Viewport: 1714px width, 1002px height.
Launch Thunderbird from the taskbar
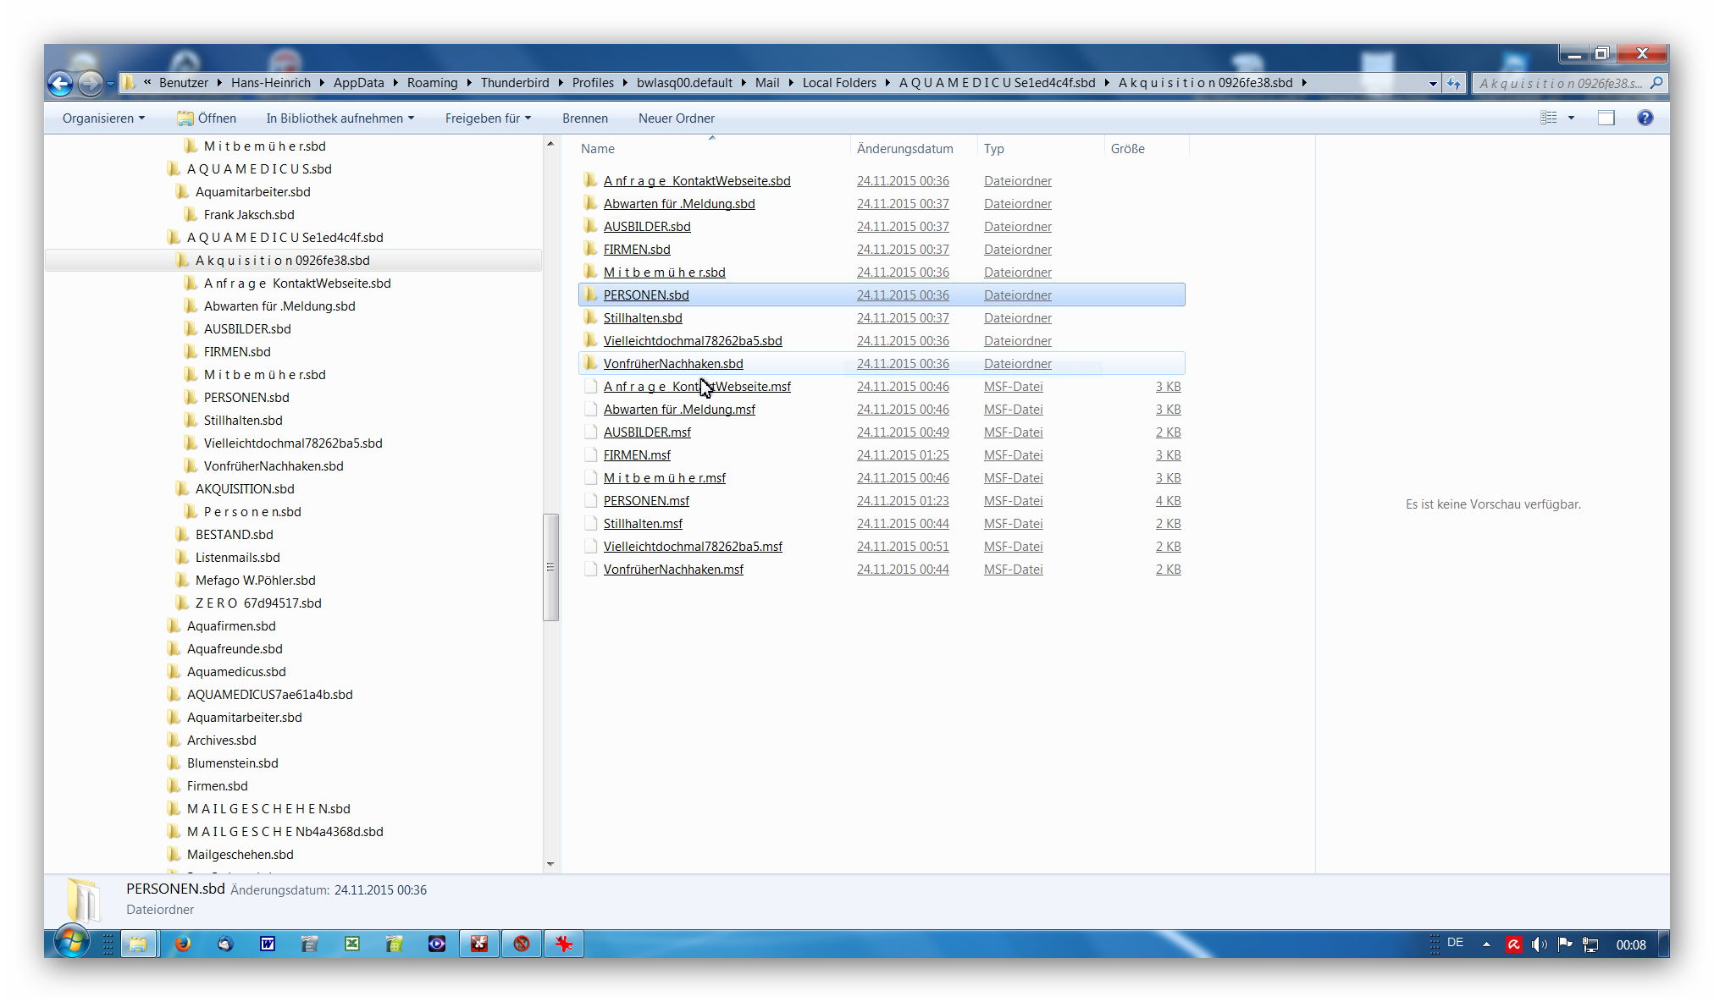pyautogui.click(x=224, y=944)
